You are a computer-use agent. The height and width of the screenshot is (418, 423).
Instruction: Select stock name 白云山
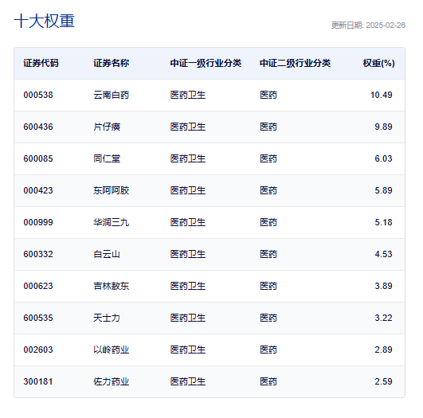(x=107, y=254)
